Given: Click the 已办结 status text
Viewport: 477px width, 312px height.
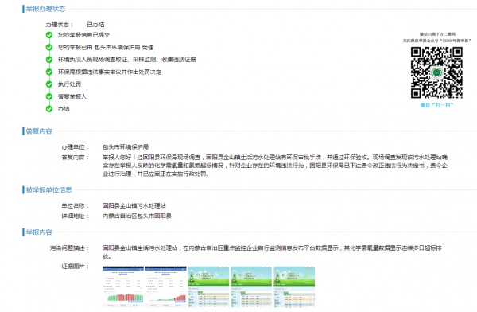Looking at the screenshot, I should [95, 25].
